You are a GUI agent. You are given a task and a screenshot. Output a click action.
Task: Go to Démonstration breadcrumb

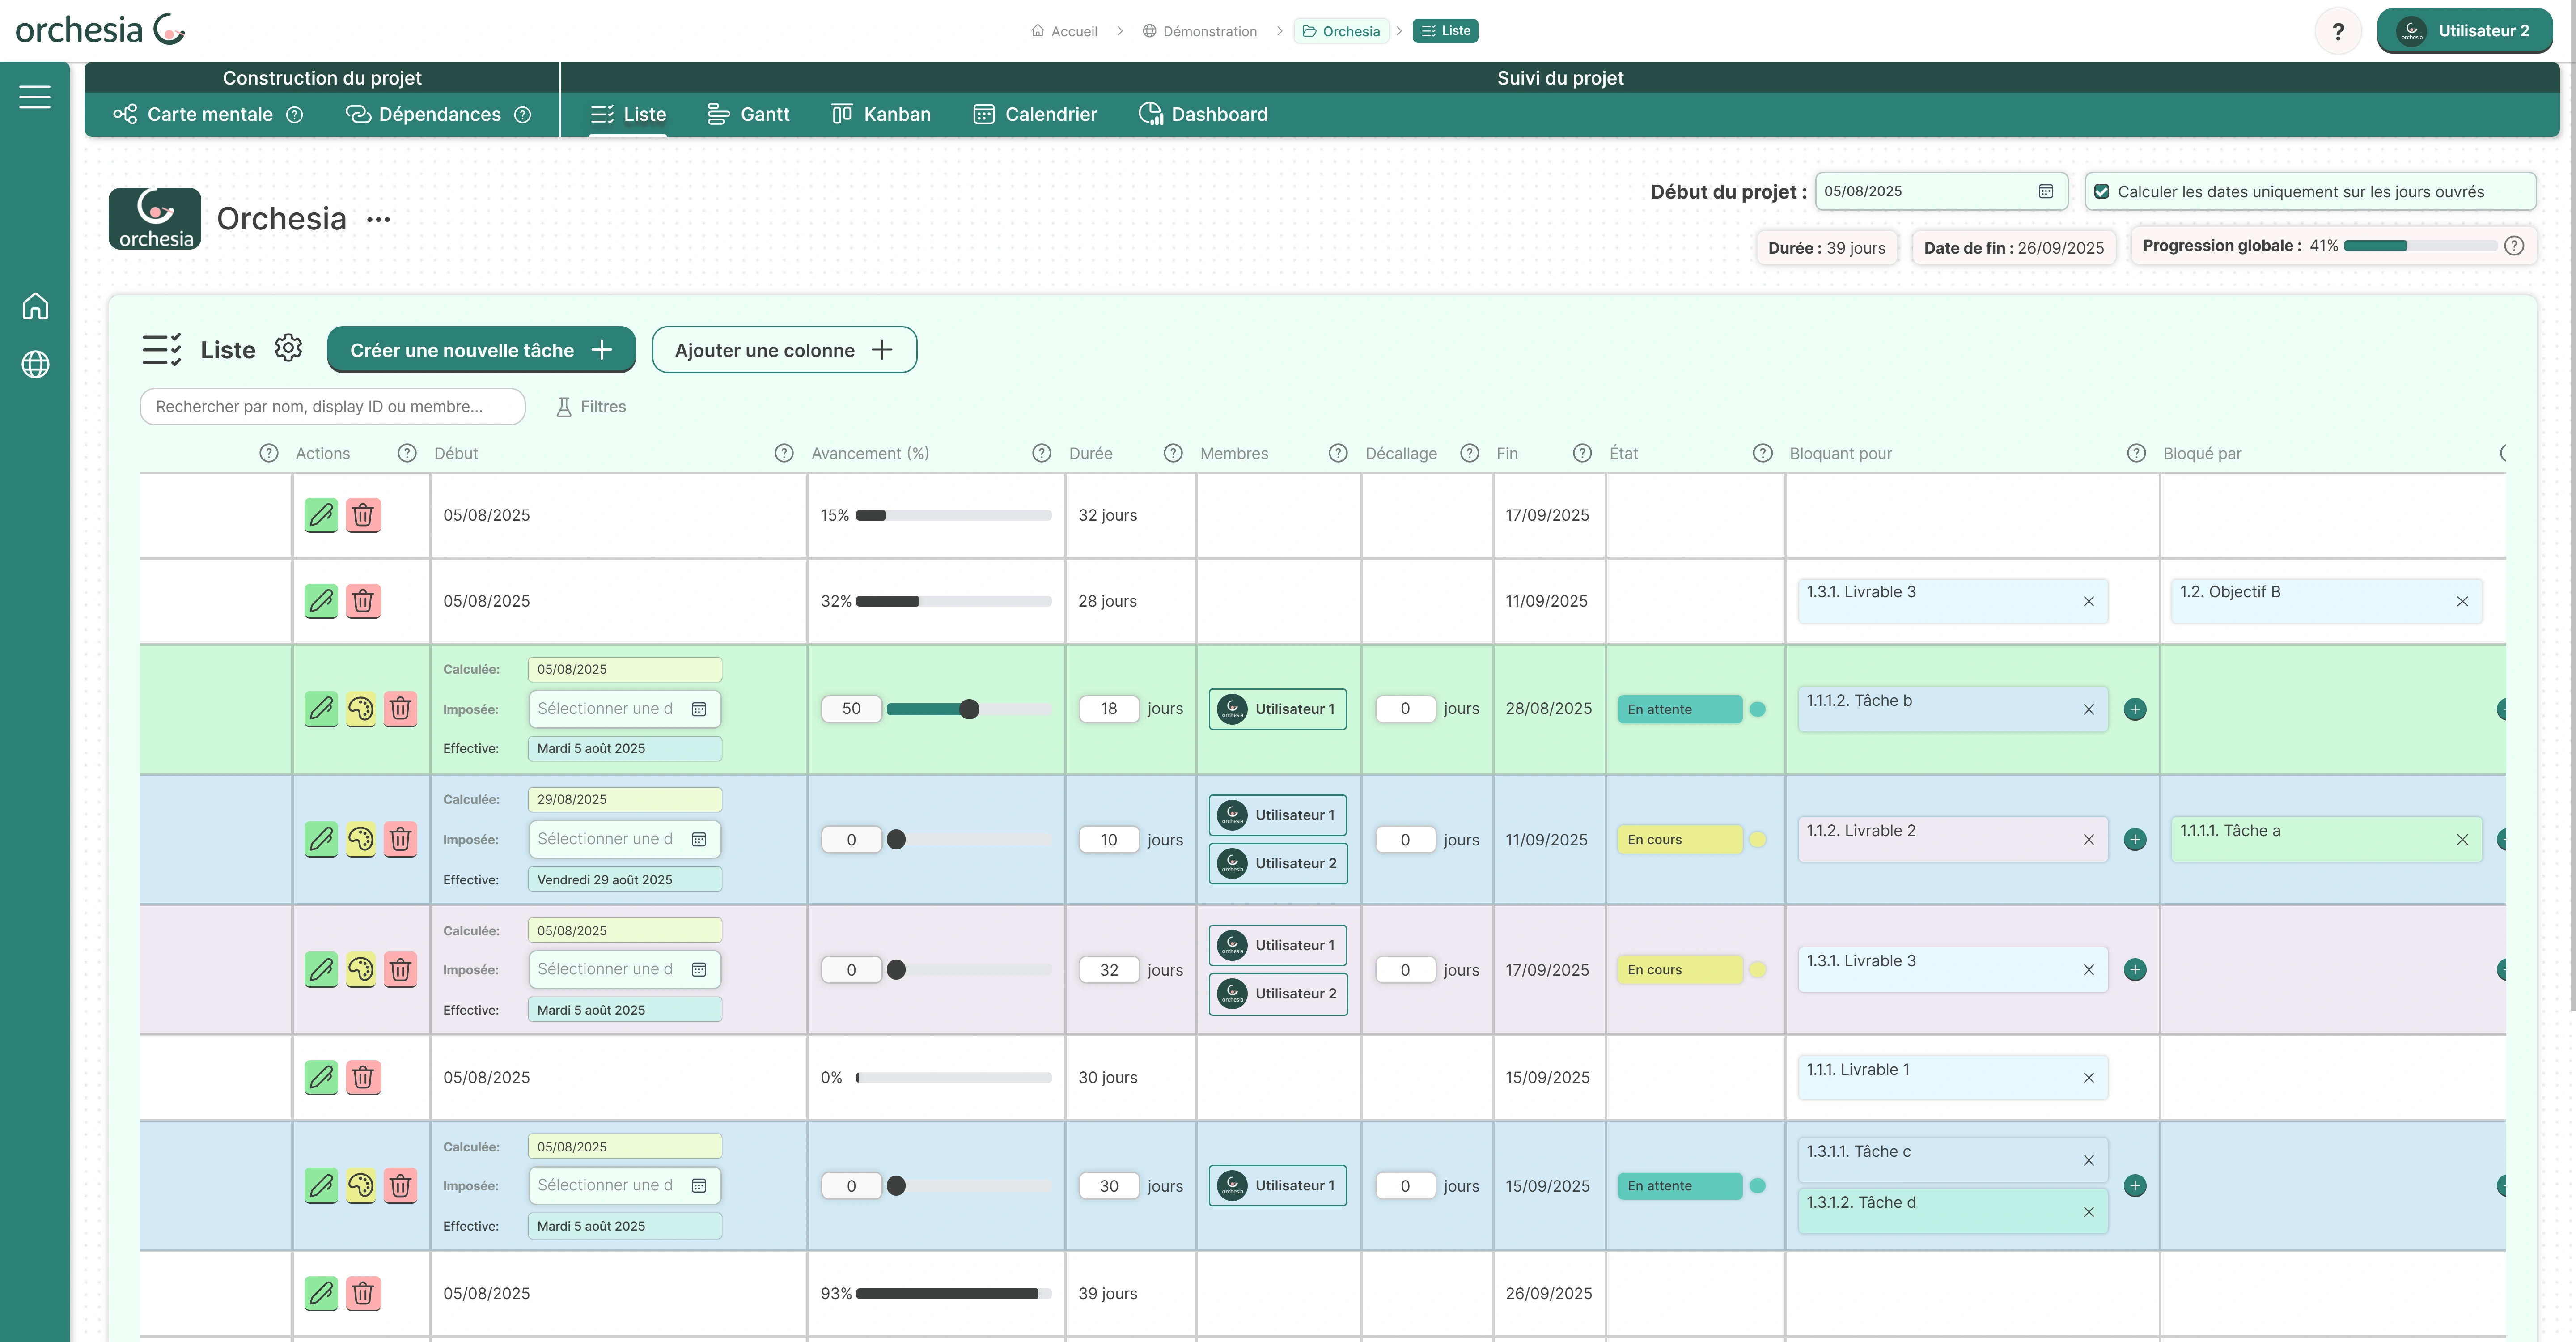point(1200,31)
